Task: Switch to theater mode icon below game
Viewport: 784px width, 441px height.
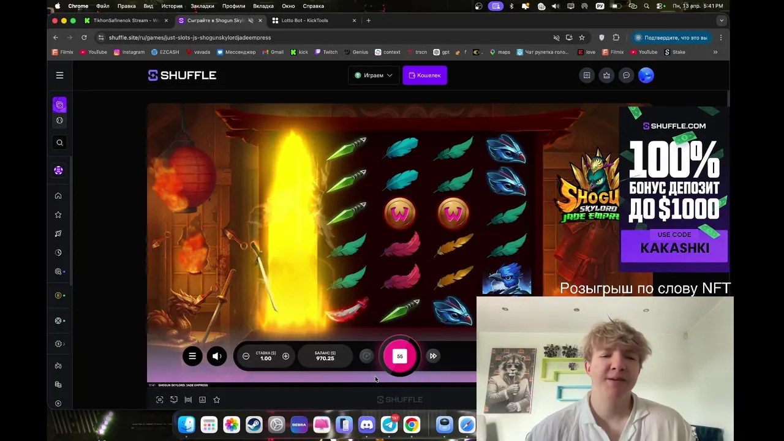Action: [174, 400]
